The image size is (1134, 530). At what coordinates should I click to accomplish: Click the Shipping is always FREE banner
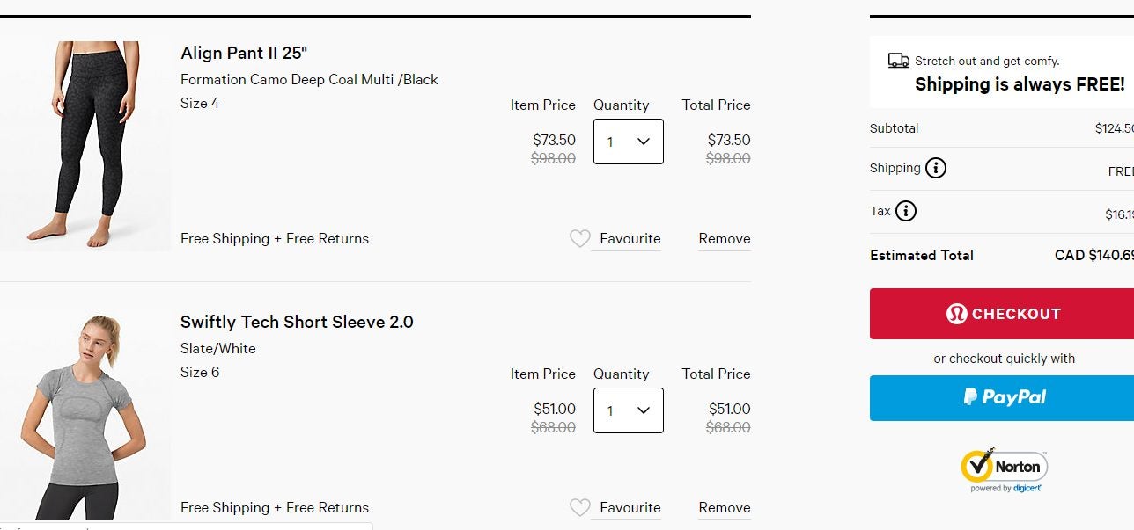pyautogui.click(x=1019, y=84)
